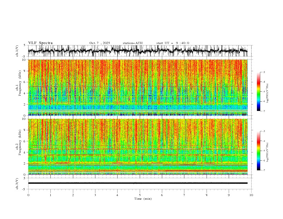
Task: Click the time axis tick label "1"
Action: (x=51, y=195)
